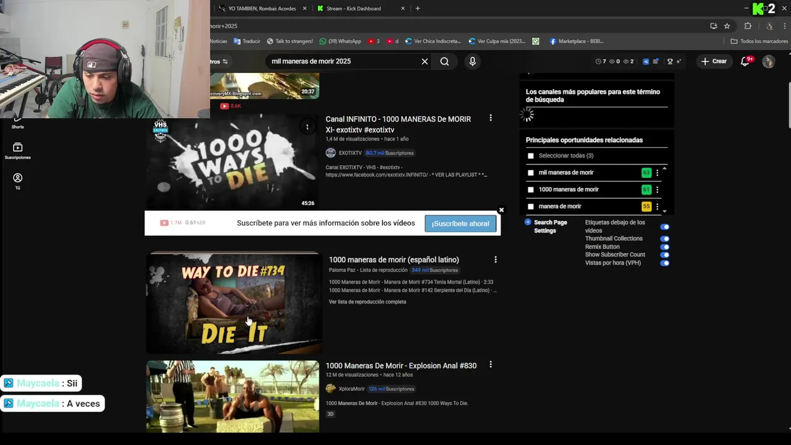Open options menu for Canal INFINITO video

(491, 118)
